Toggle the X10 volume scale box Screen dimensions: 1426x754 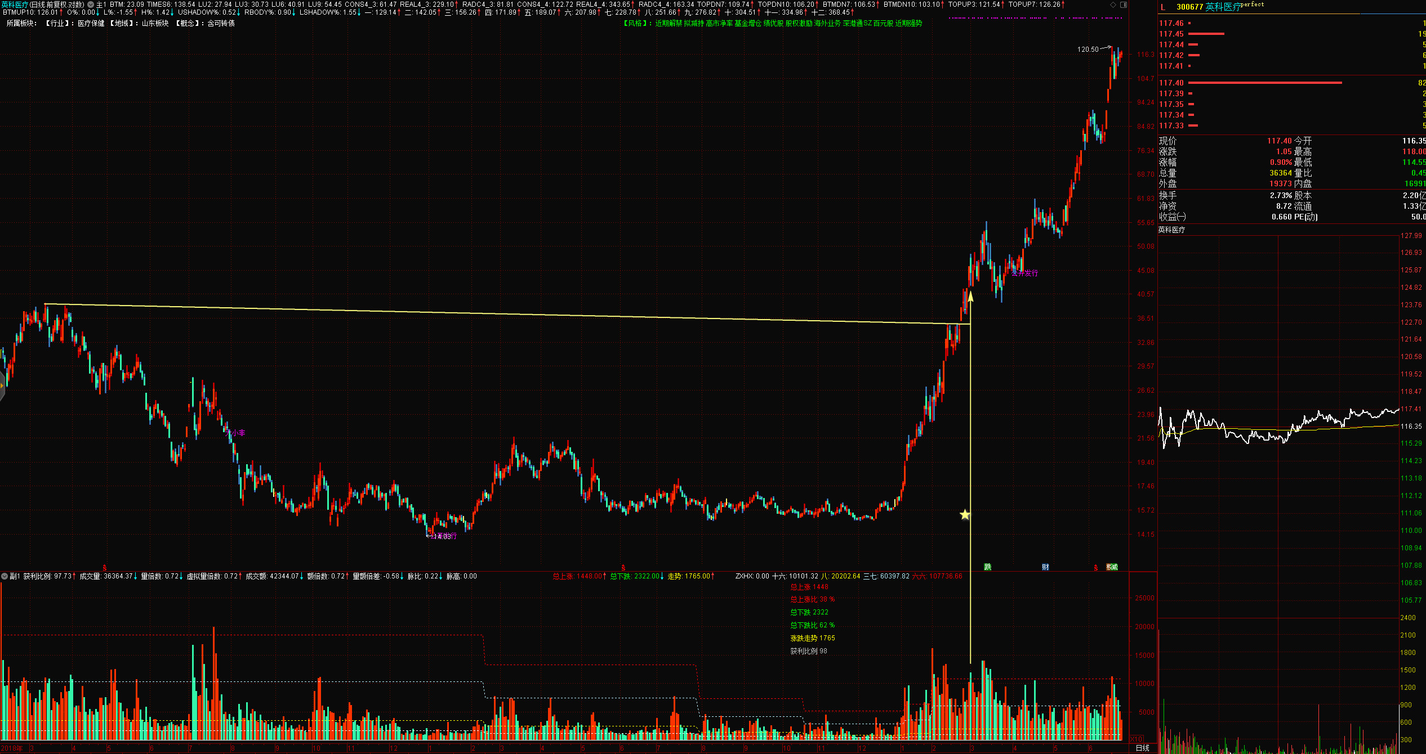1137,739
